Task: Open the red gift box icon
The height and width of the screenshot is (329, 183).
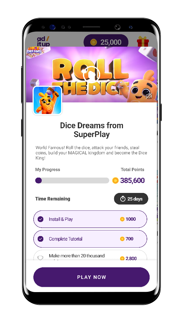Action: 143,42
